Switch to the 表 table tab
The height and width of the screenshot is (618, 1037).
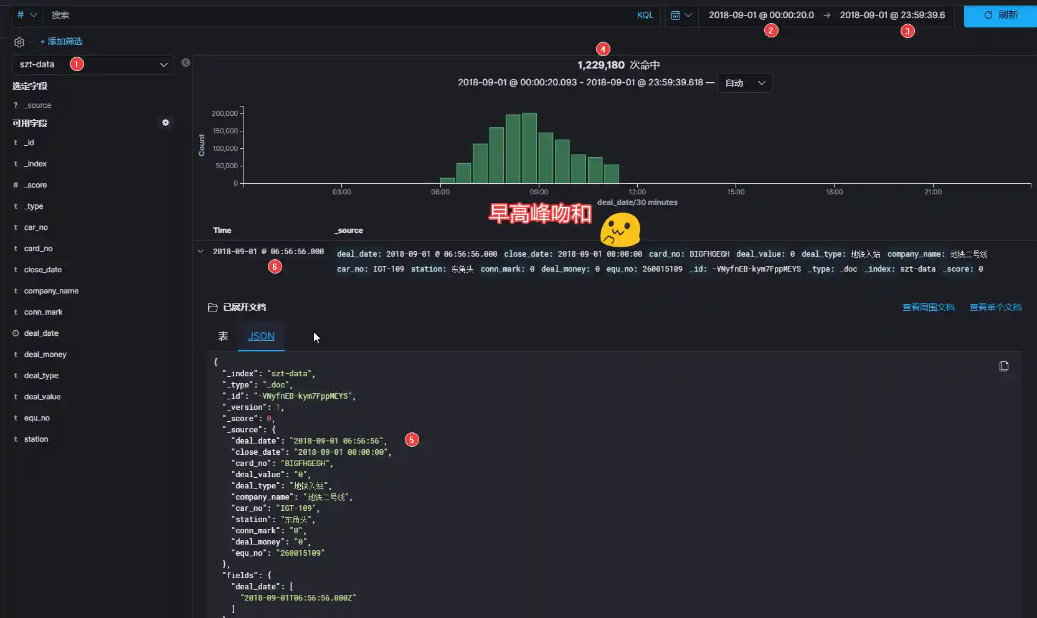coord(223,336)
